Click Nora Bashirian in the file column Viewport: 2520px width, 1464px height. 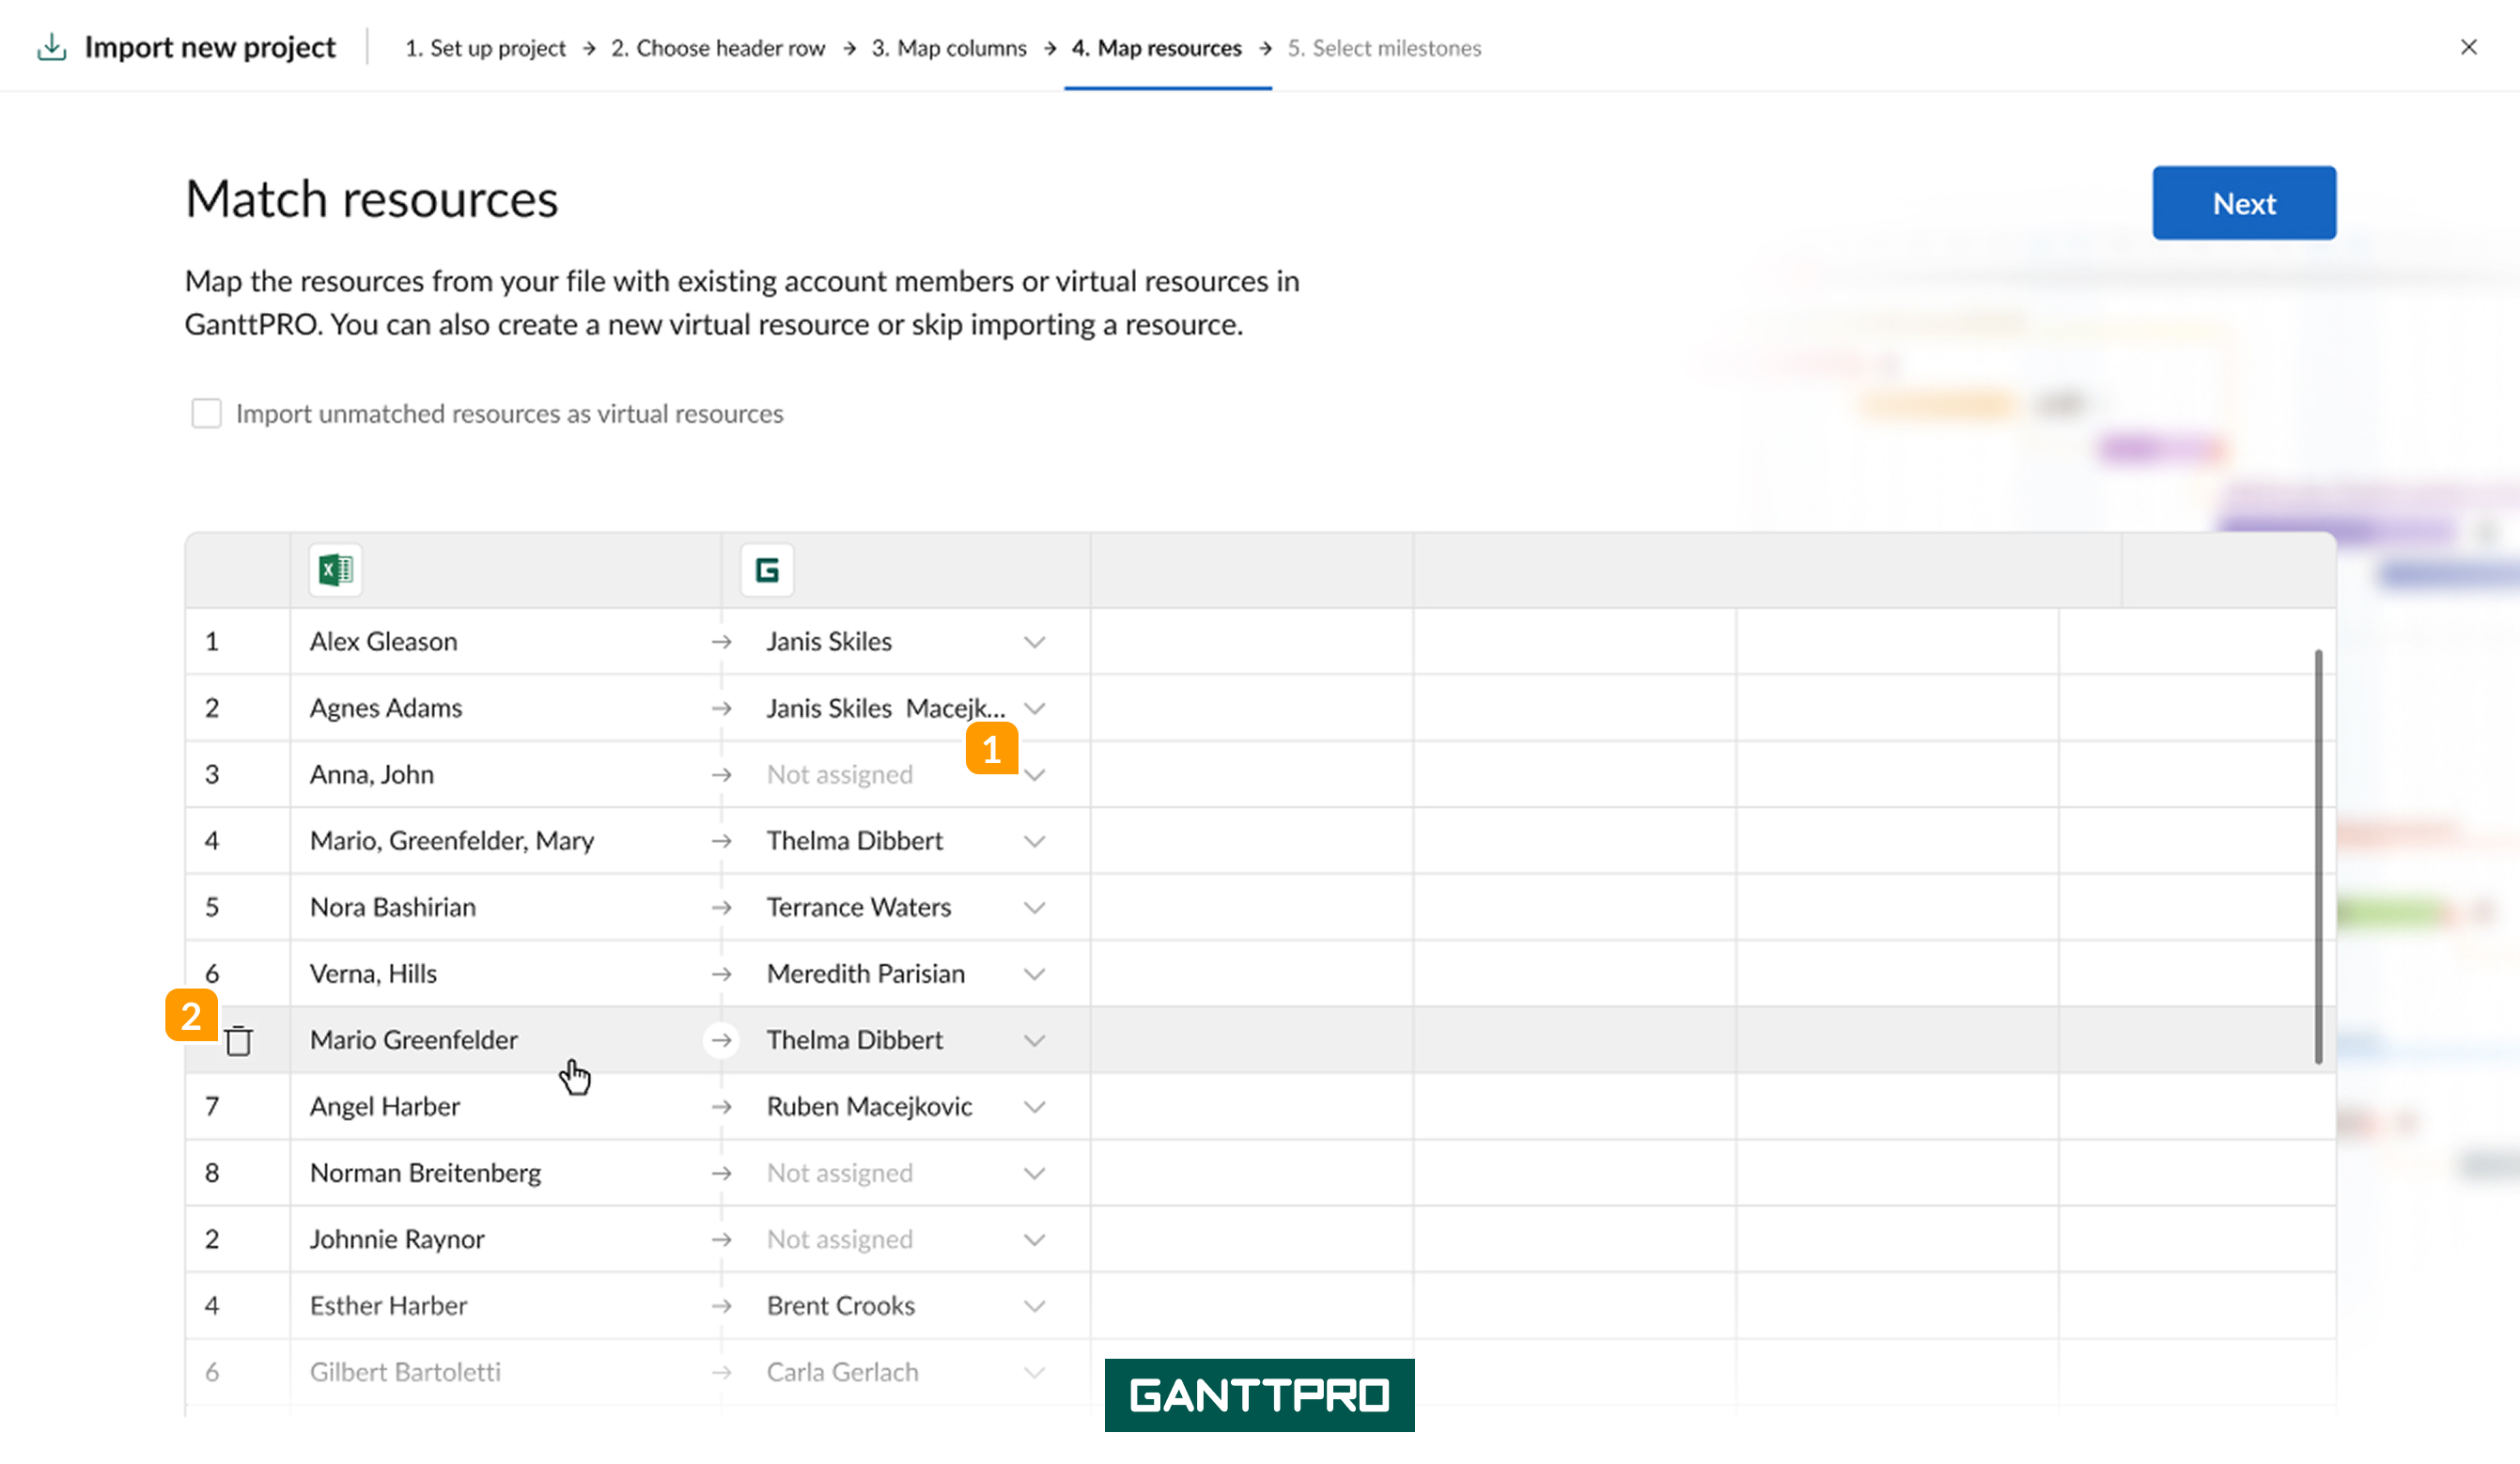pyautogui.click(x=393, y=908)
